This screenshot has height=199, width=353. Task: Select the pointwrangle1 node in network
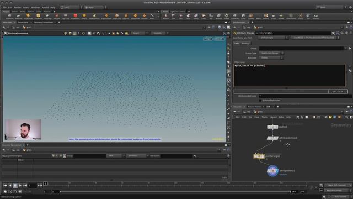click(259, 156)
